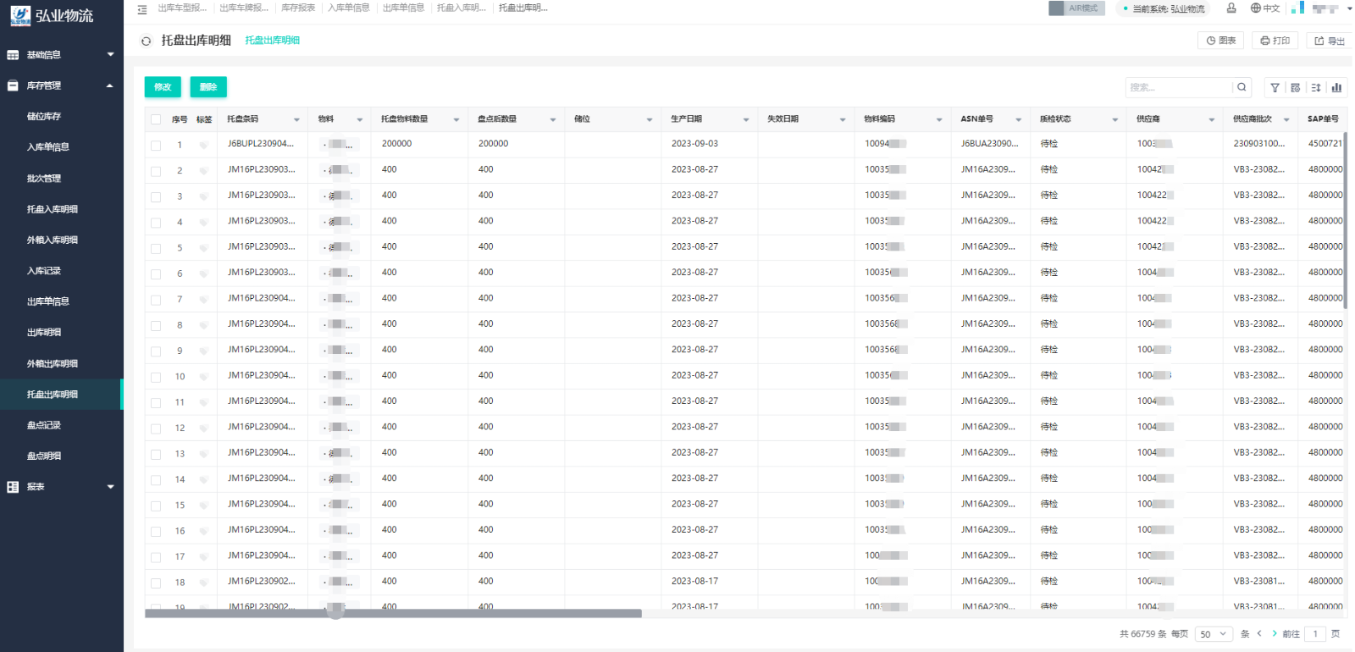
Task: Click 当前系统: 弘业物流 indicator
Action: point(1164,8)
